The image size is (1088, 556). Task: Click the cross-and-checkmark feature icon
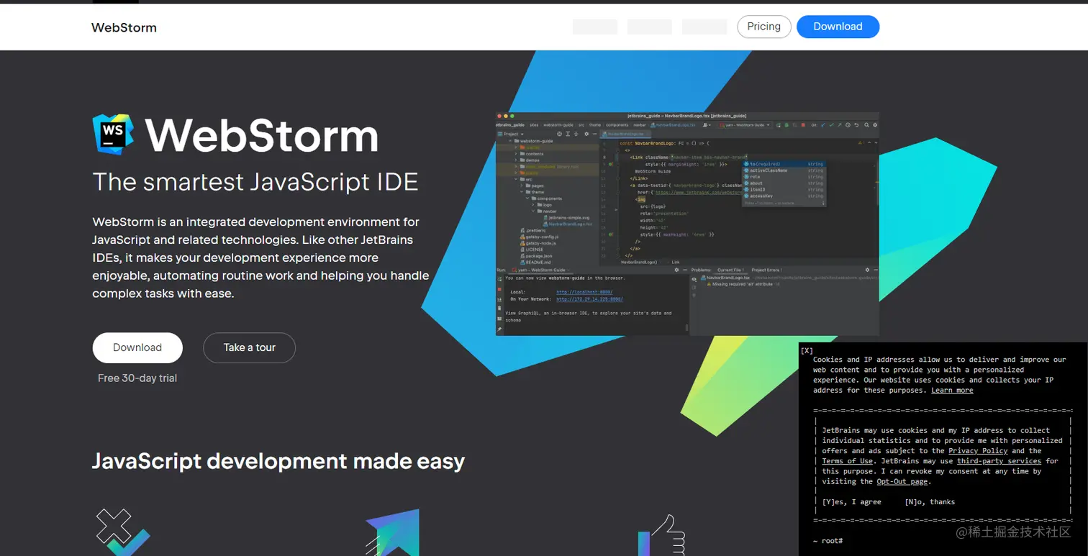123,531
